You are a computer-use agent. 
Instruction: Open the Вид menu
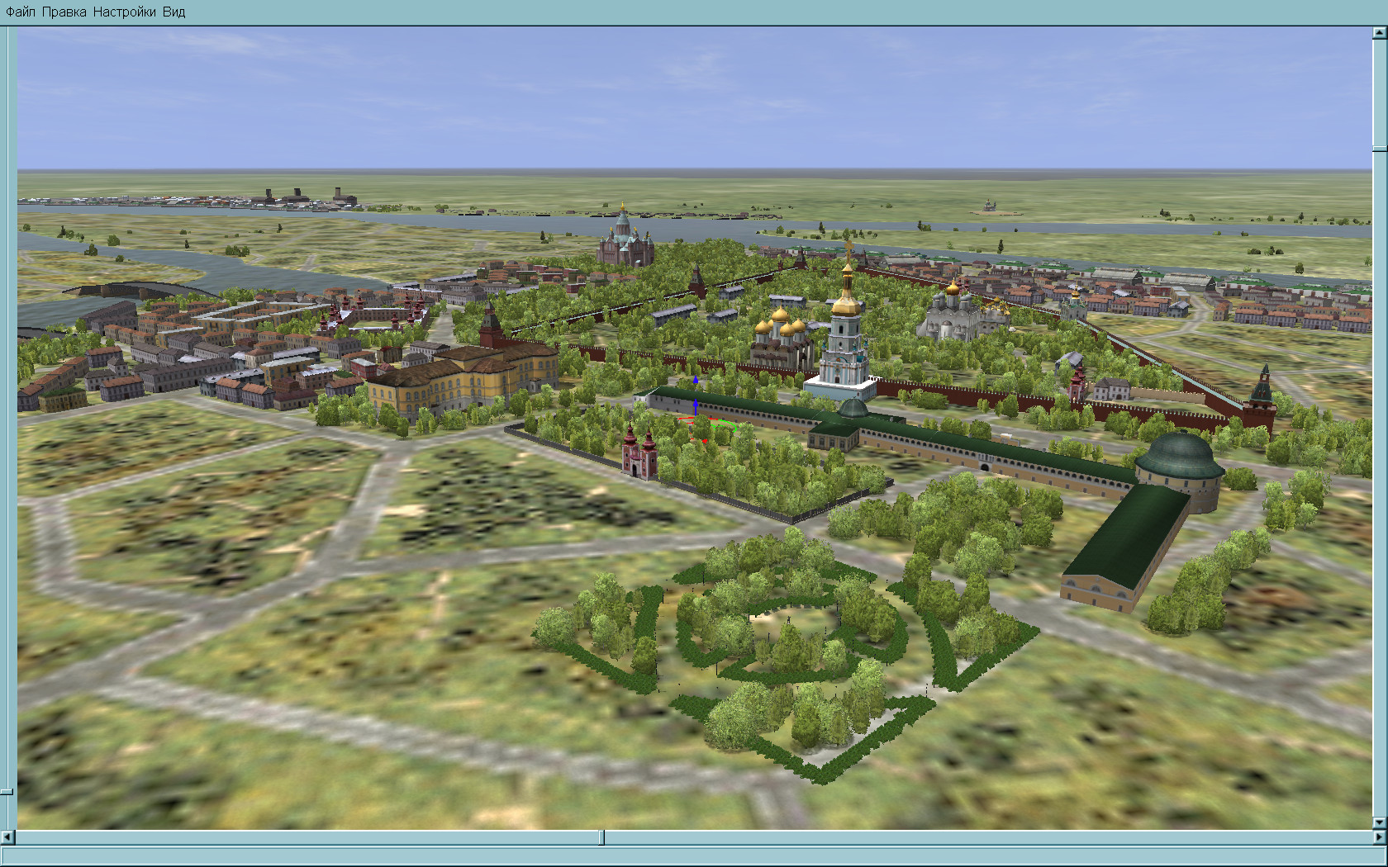pos(173,12)
